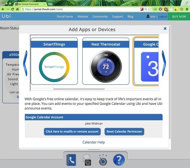Select the Nest Thermostat card
Image resolution: width=190 pixels, height=168 pixels.
click(106, 61)
